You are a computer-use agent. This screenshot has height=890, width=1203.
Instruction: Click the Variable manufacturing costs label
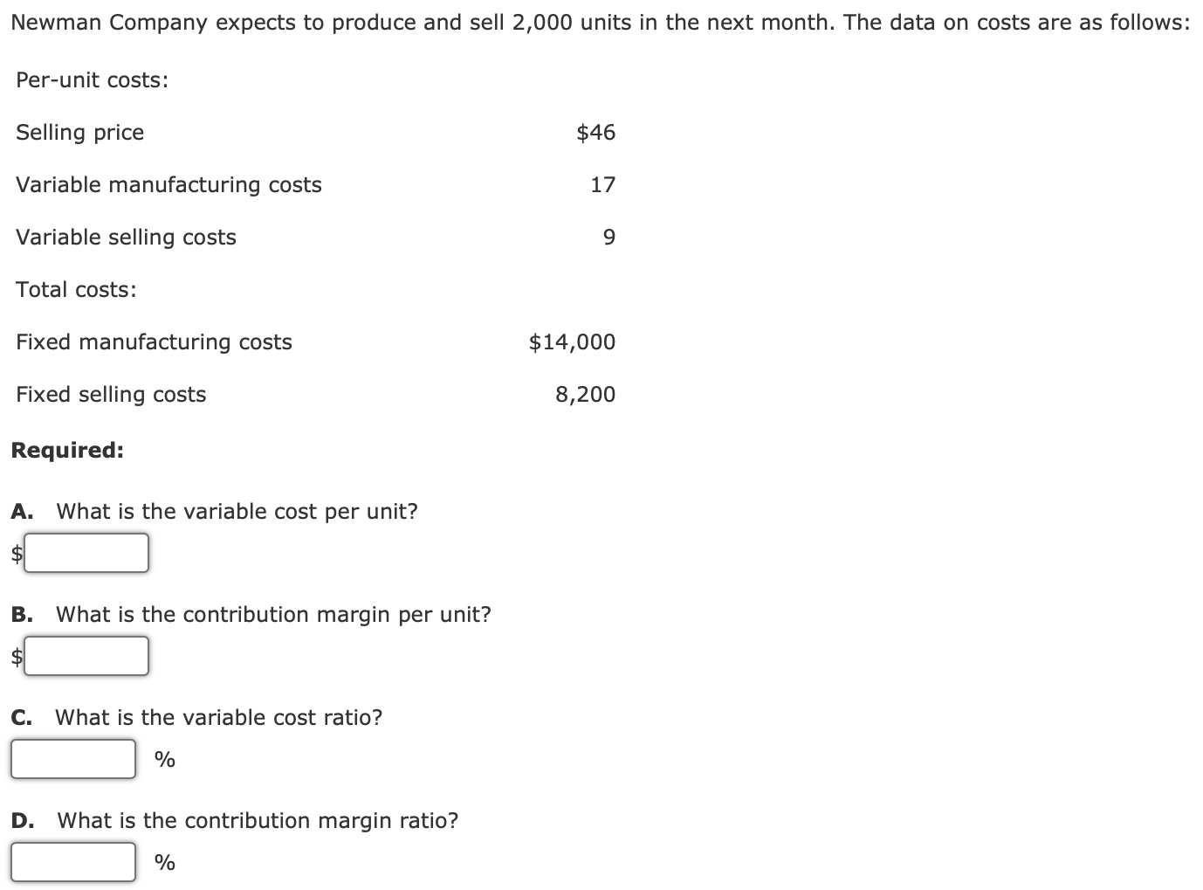168,184
